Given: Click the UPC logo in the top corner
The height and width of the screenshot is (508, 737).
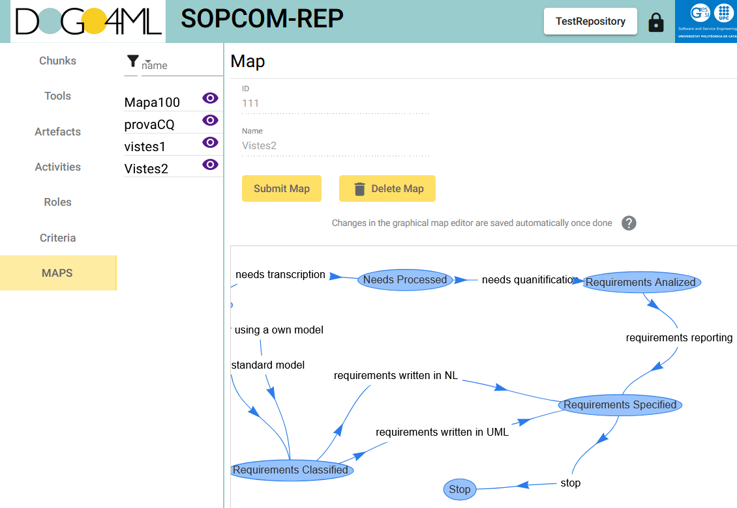Looking at the screenshot, I should click(724, 14).
